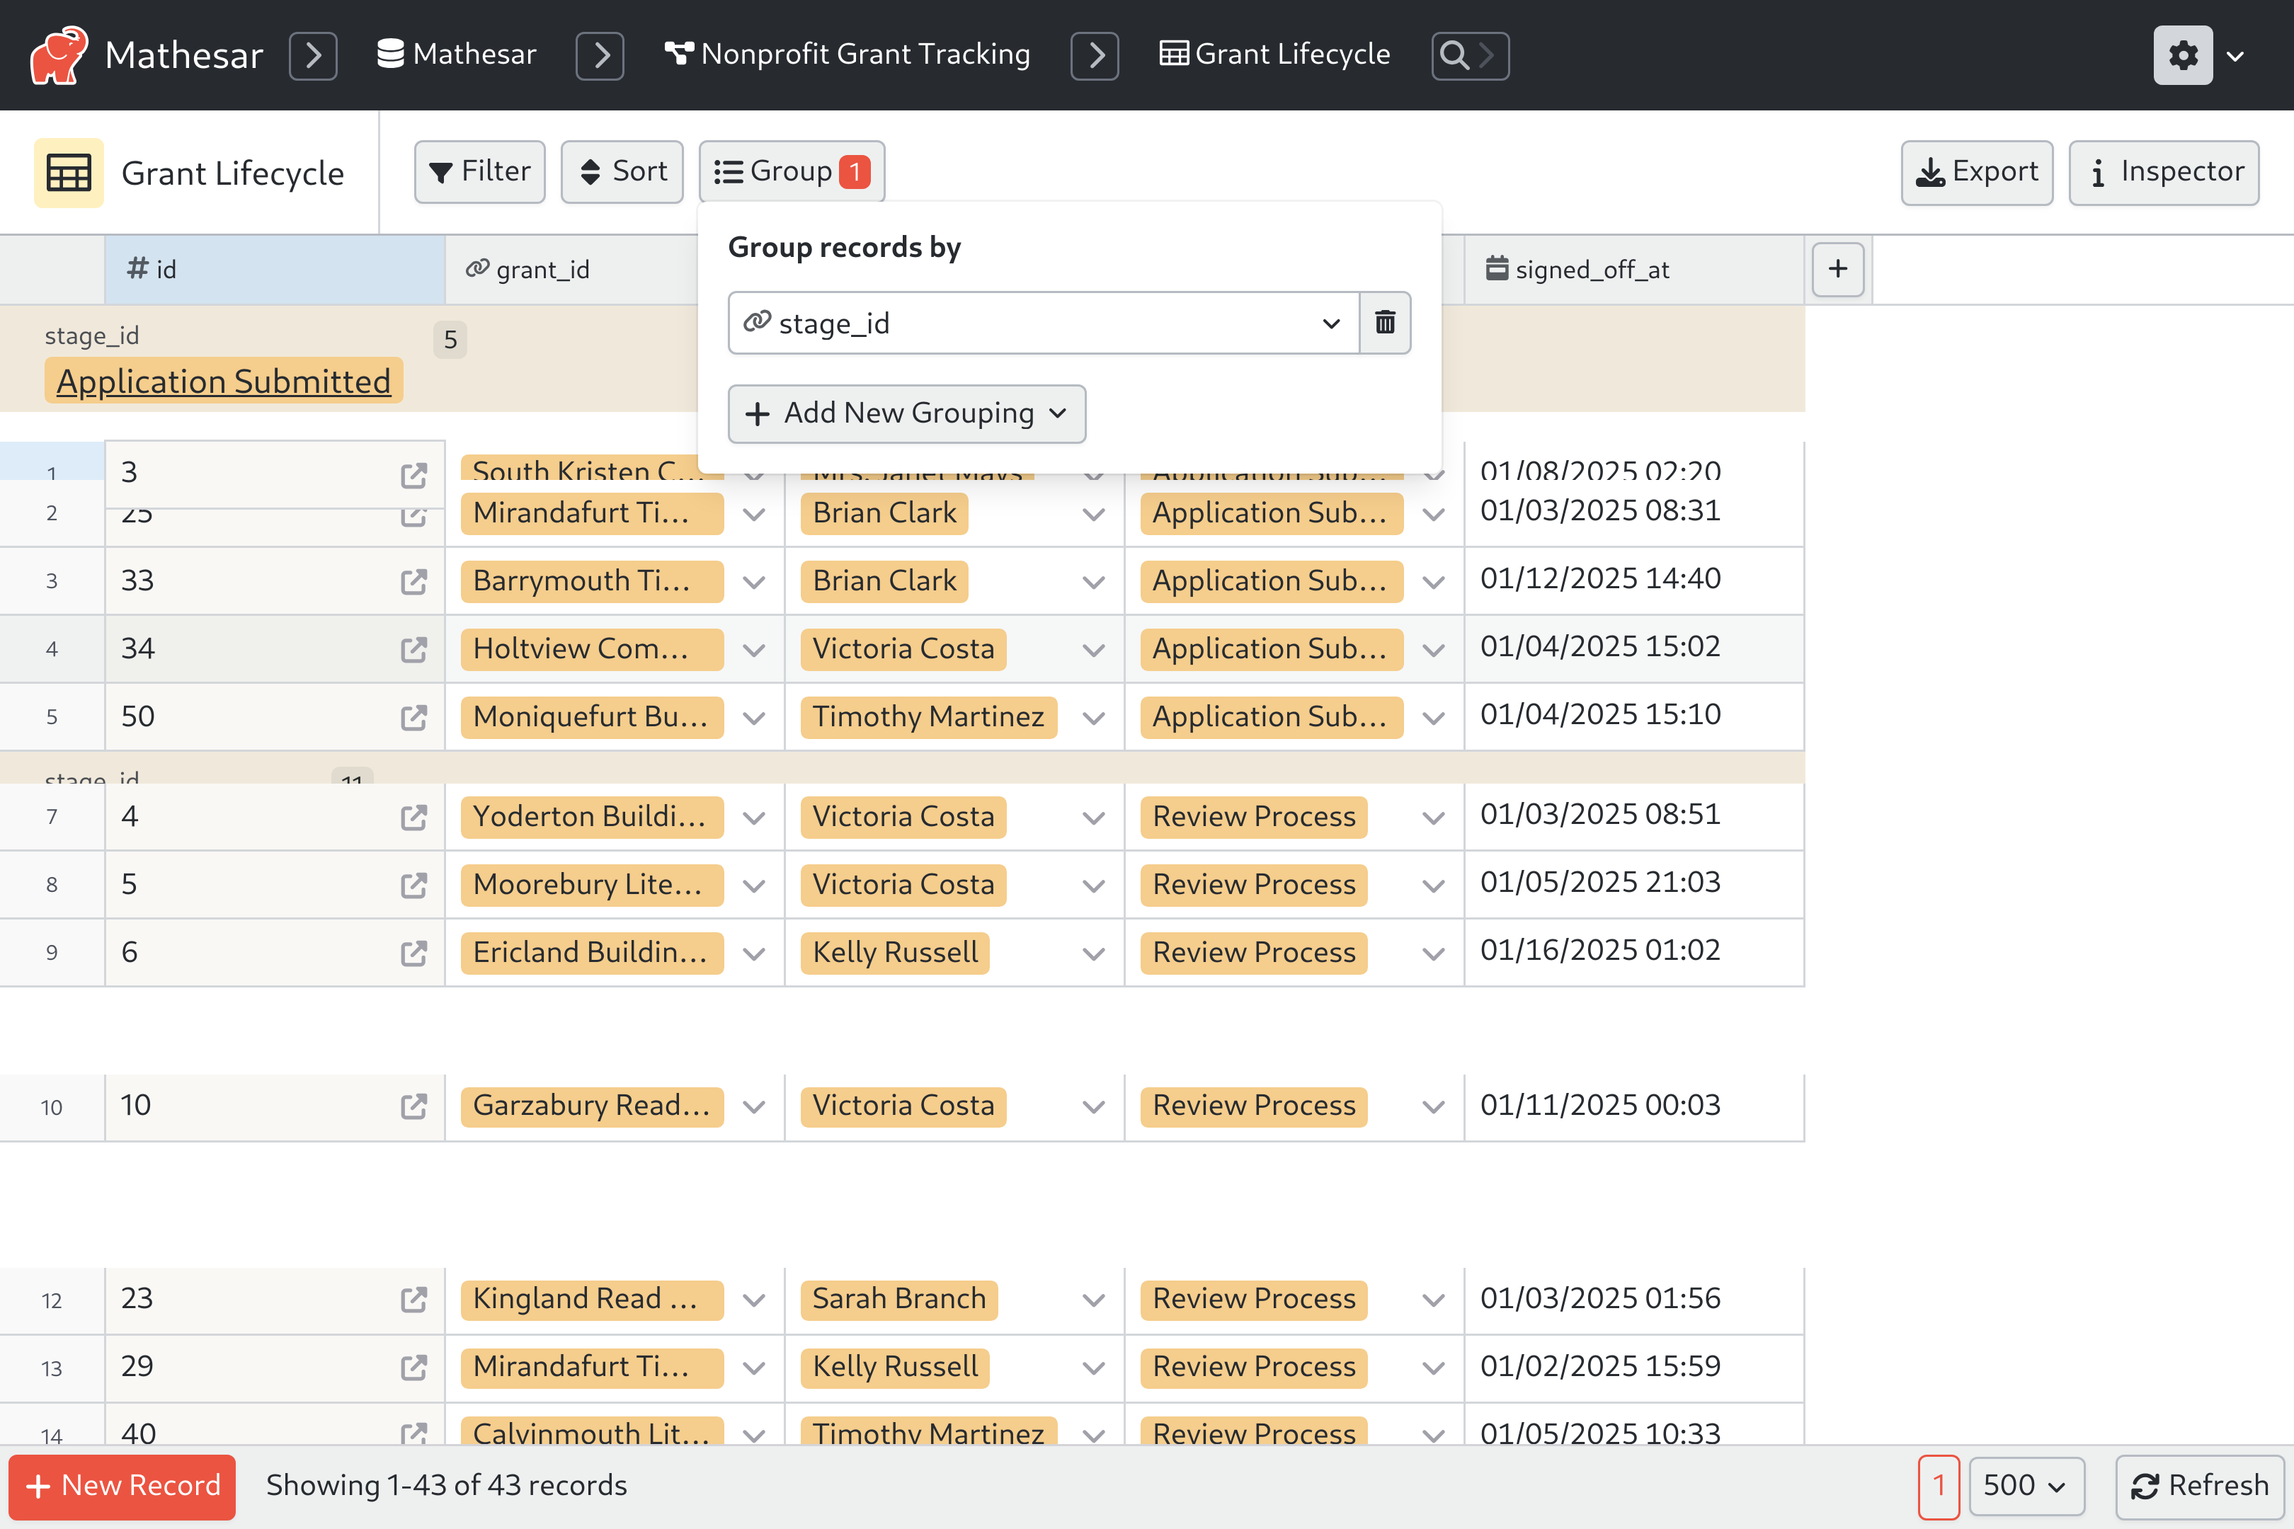Click date 01/16/2025 01:02 cell

pyautogui.click(x=1633, y=951)
